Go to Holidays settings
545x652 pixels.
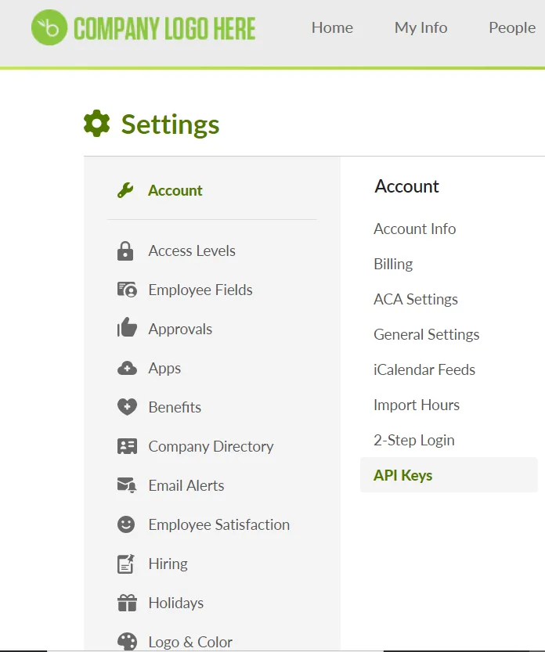pyautogui.click(x=176, y=603)
